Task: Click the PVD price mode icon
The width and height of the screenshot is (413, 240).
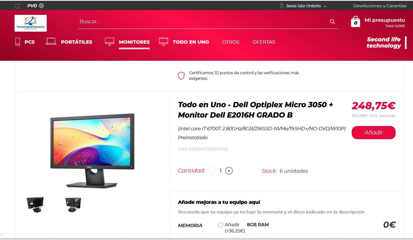Action: 41,6
